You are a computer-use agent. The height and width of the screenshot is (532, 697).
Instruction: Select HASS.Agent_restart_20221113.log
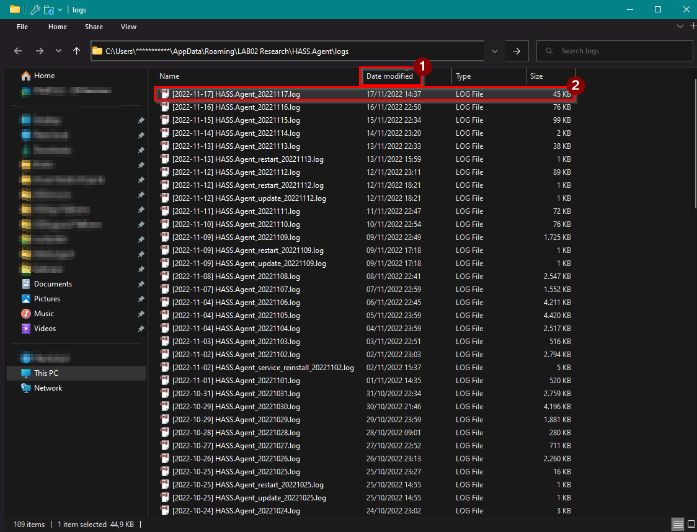coord(247,159)
